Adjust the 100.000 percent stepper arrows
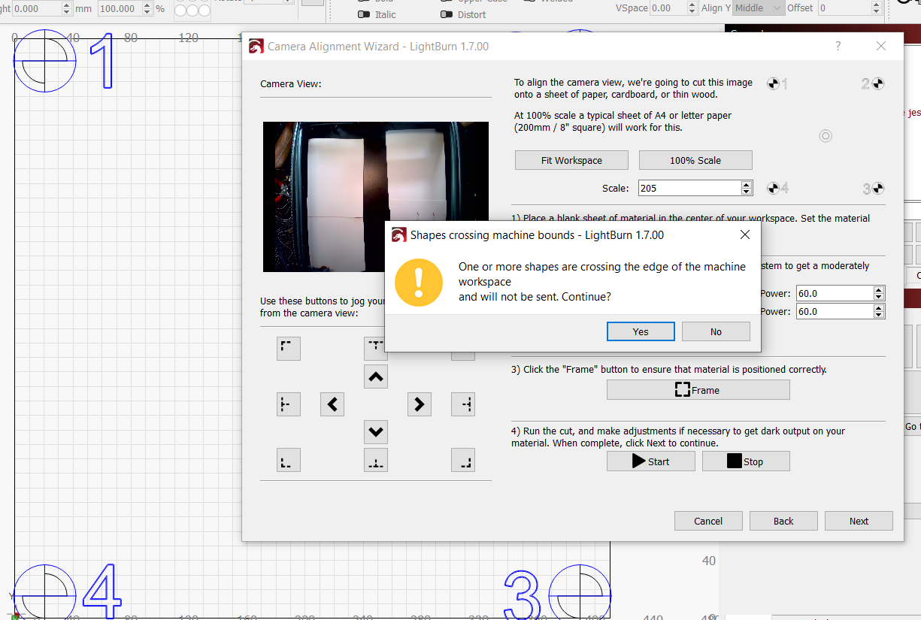The image size is (921, 620). [x=146, y=9]
